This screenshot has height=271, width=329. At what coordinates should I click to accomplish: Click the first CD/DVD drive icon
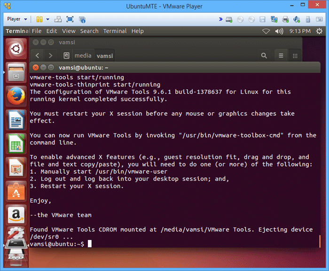(x=240, y=20)
